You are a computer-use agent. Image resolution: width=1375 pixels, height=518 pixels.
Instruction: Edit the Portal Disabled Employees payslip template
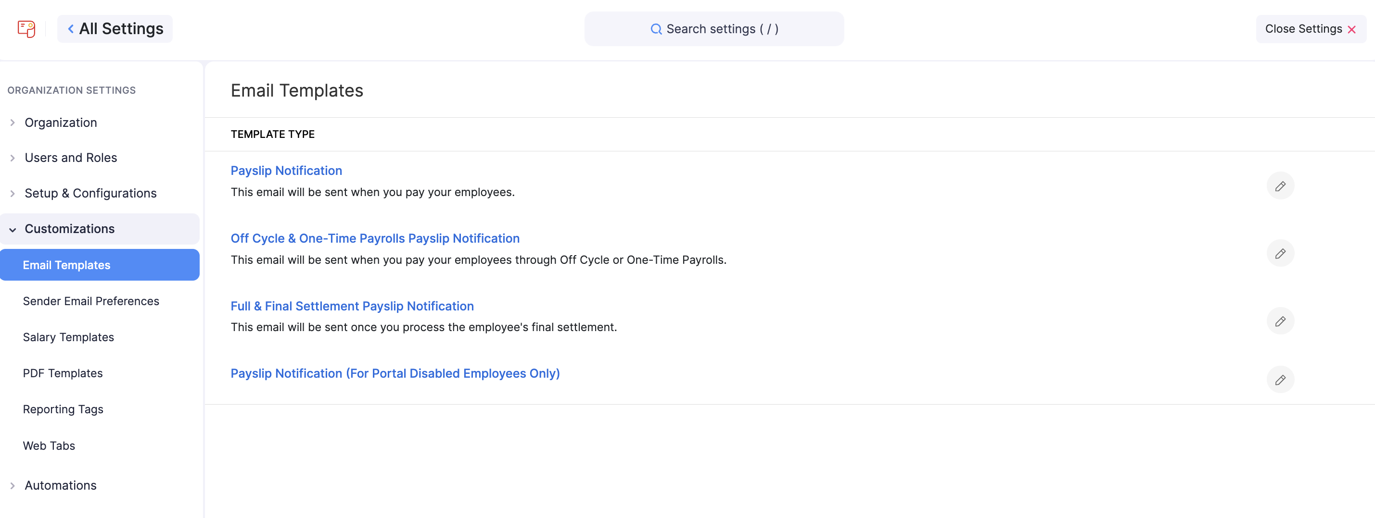tap(1281, 380)
